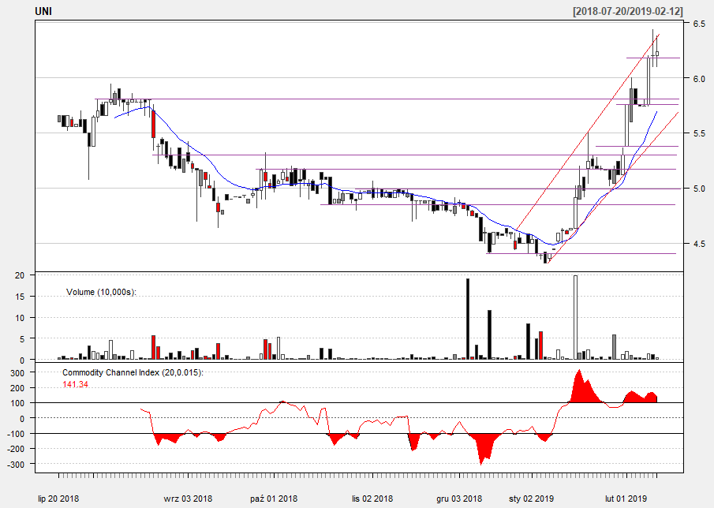Select the 'Volume (10,000s):' panel label
Viewport: 714px width, 508px height.
click(101, 292)
